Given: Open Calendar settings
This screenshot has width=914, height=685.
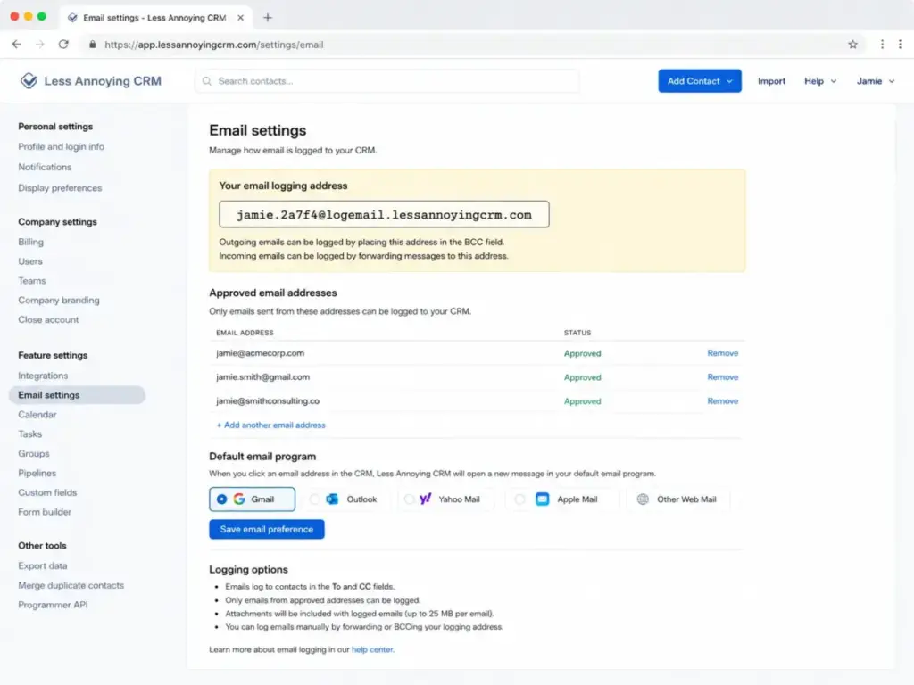Looking at the screenshot, I should (37, 415).
